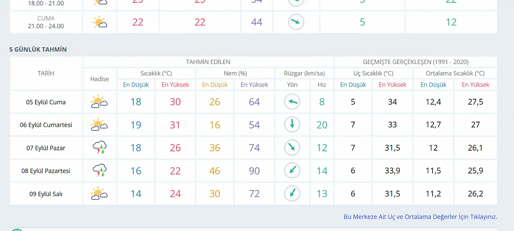Click the wind direction arrow for 06 Eylül Cumartesi
Viewport: 514px width, 231px height.
[292, 124]
